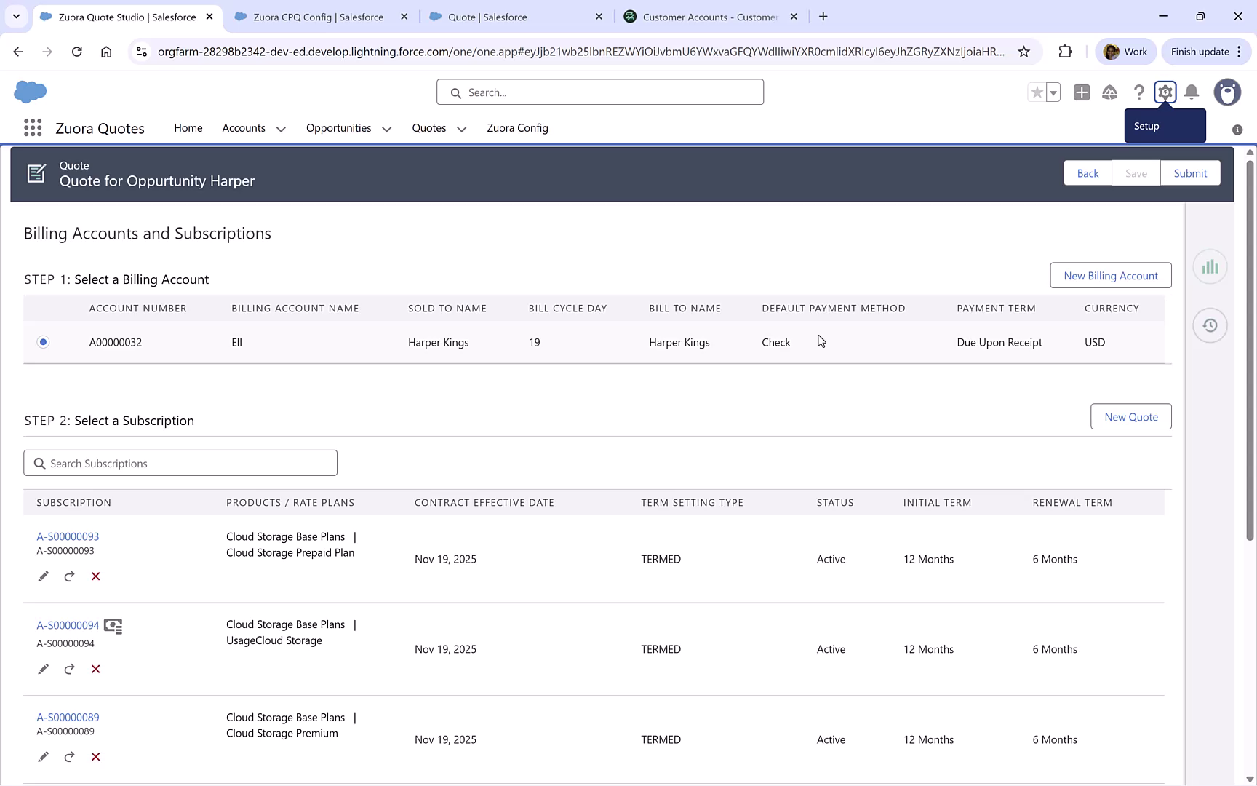
Task: Select billing account A00000032 radio button
Action: tap(44, 342)
